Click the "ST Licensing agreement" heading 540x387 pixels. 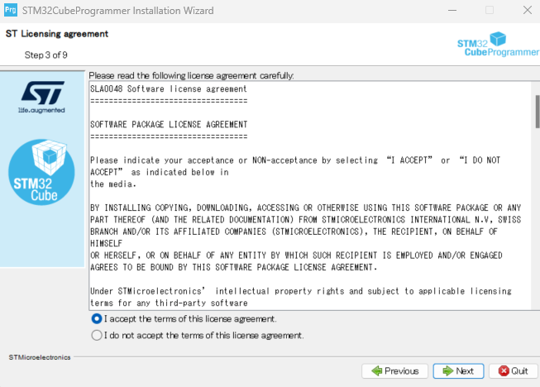(57, 34)
